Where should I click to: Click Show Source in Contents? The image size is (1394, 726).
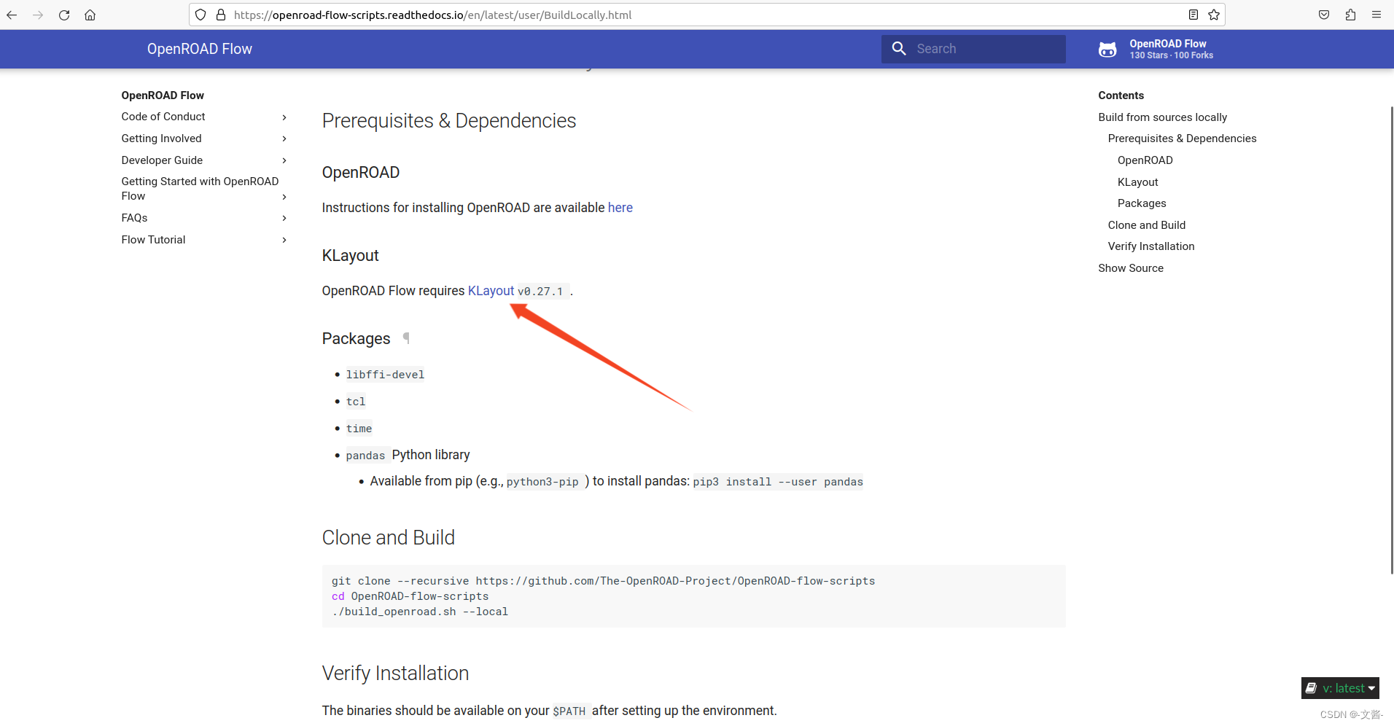[1131, 268]
